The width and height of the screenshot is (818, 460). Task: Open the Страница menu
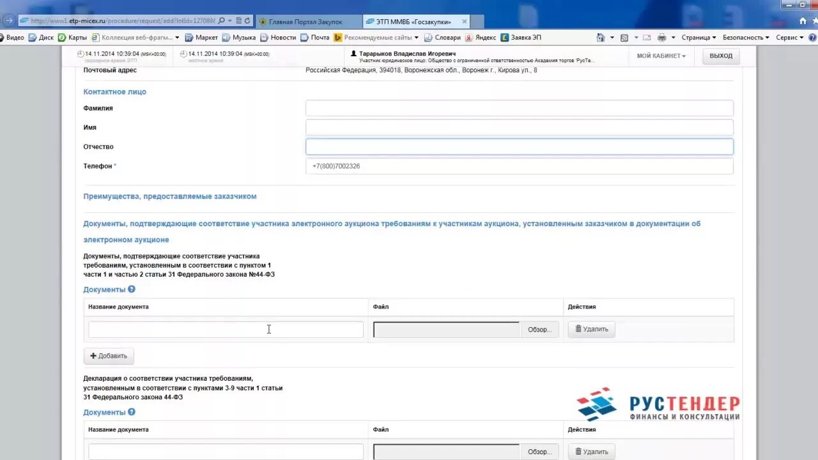[698, 38]
